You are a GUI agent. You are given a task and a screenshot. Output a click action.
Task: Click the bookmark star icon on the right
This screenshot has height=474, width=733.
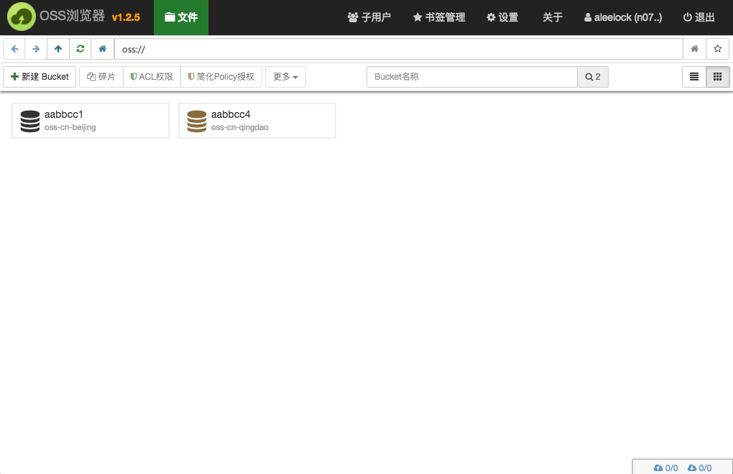point(717,48)
